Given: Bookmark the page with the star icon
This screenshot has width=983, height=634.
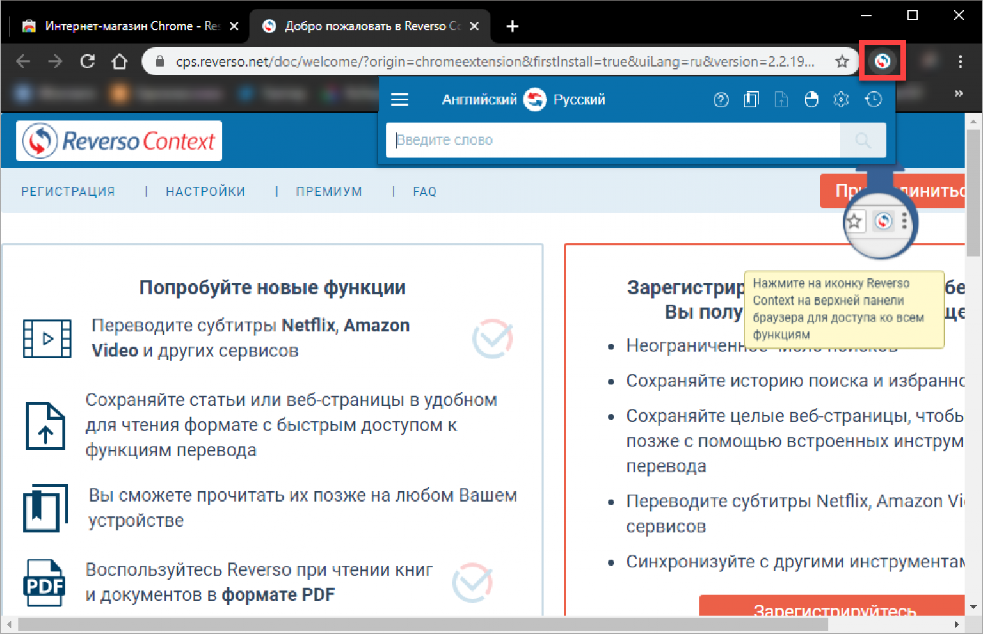Looking at the screenshot, I should point(842,61).
